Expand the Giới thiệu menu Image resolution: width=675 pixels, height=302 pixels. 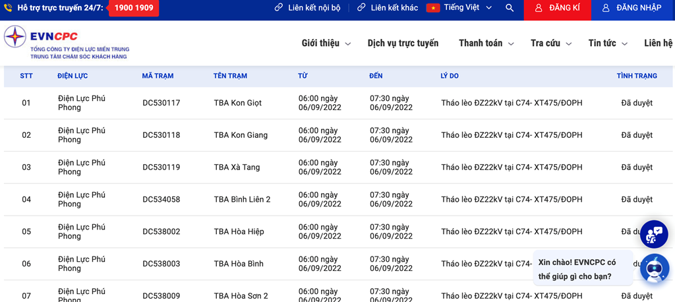tap(326, 43)
